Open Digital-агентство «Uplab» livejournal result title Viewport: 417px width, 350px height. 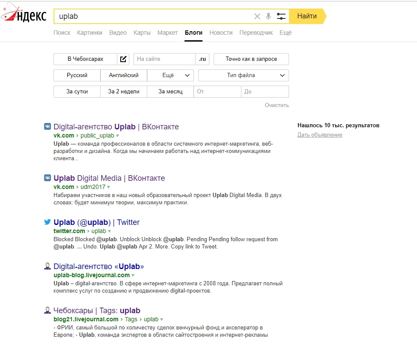pos(98,266)
